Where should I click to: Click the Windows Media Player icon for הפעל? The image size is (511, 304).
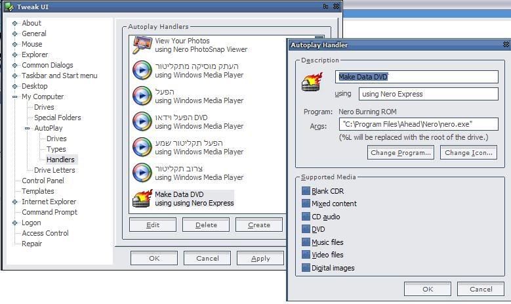point(142,96)
